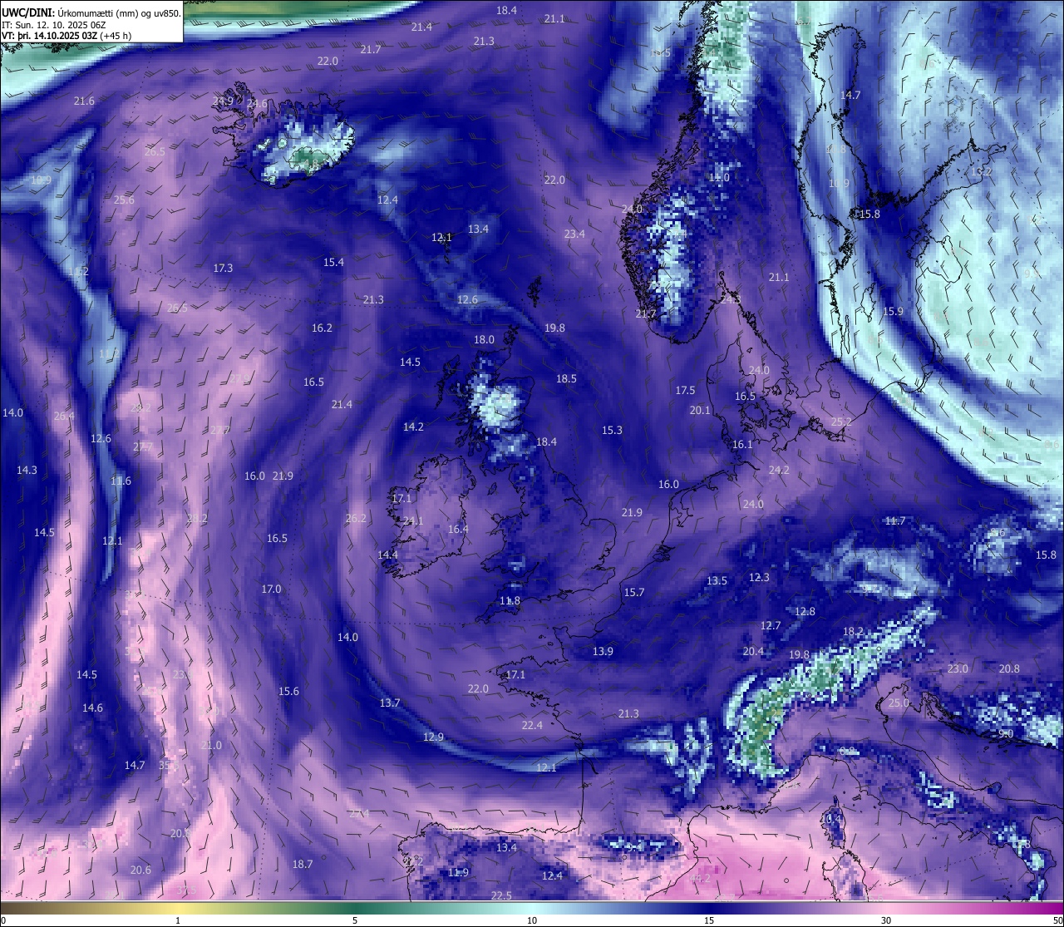Click the map value '12.7'

(x=771, y=626)
